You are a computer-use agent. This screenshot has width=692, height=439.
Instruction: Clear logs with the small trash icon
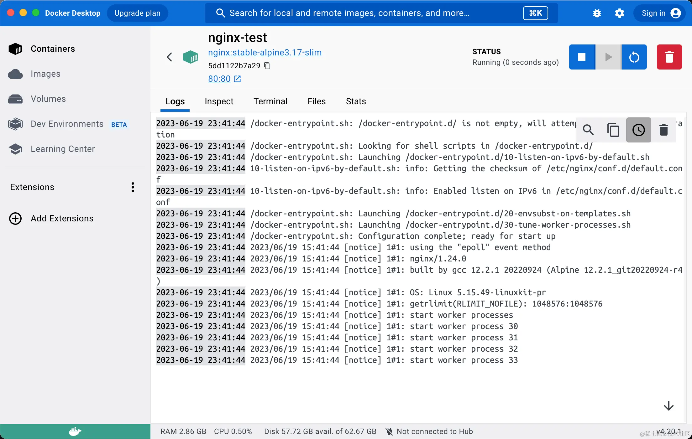tap(663, 130)
